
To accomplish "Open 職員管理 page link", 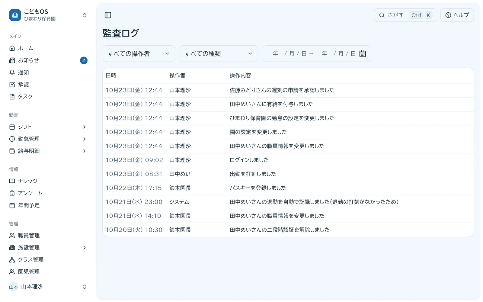I will tap(48, 236).
